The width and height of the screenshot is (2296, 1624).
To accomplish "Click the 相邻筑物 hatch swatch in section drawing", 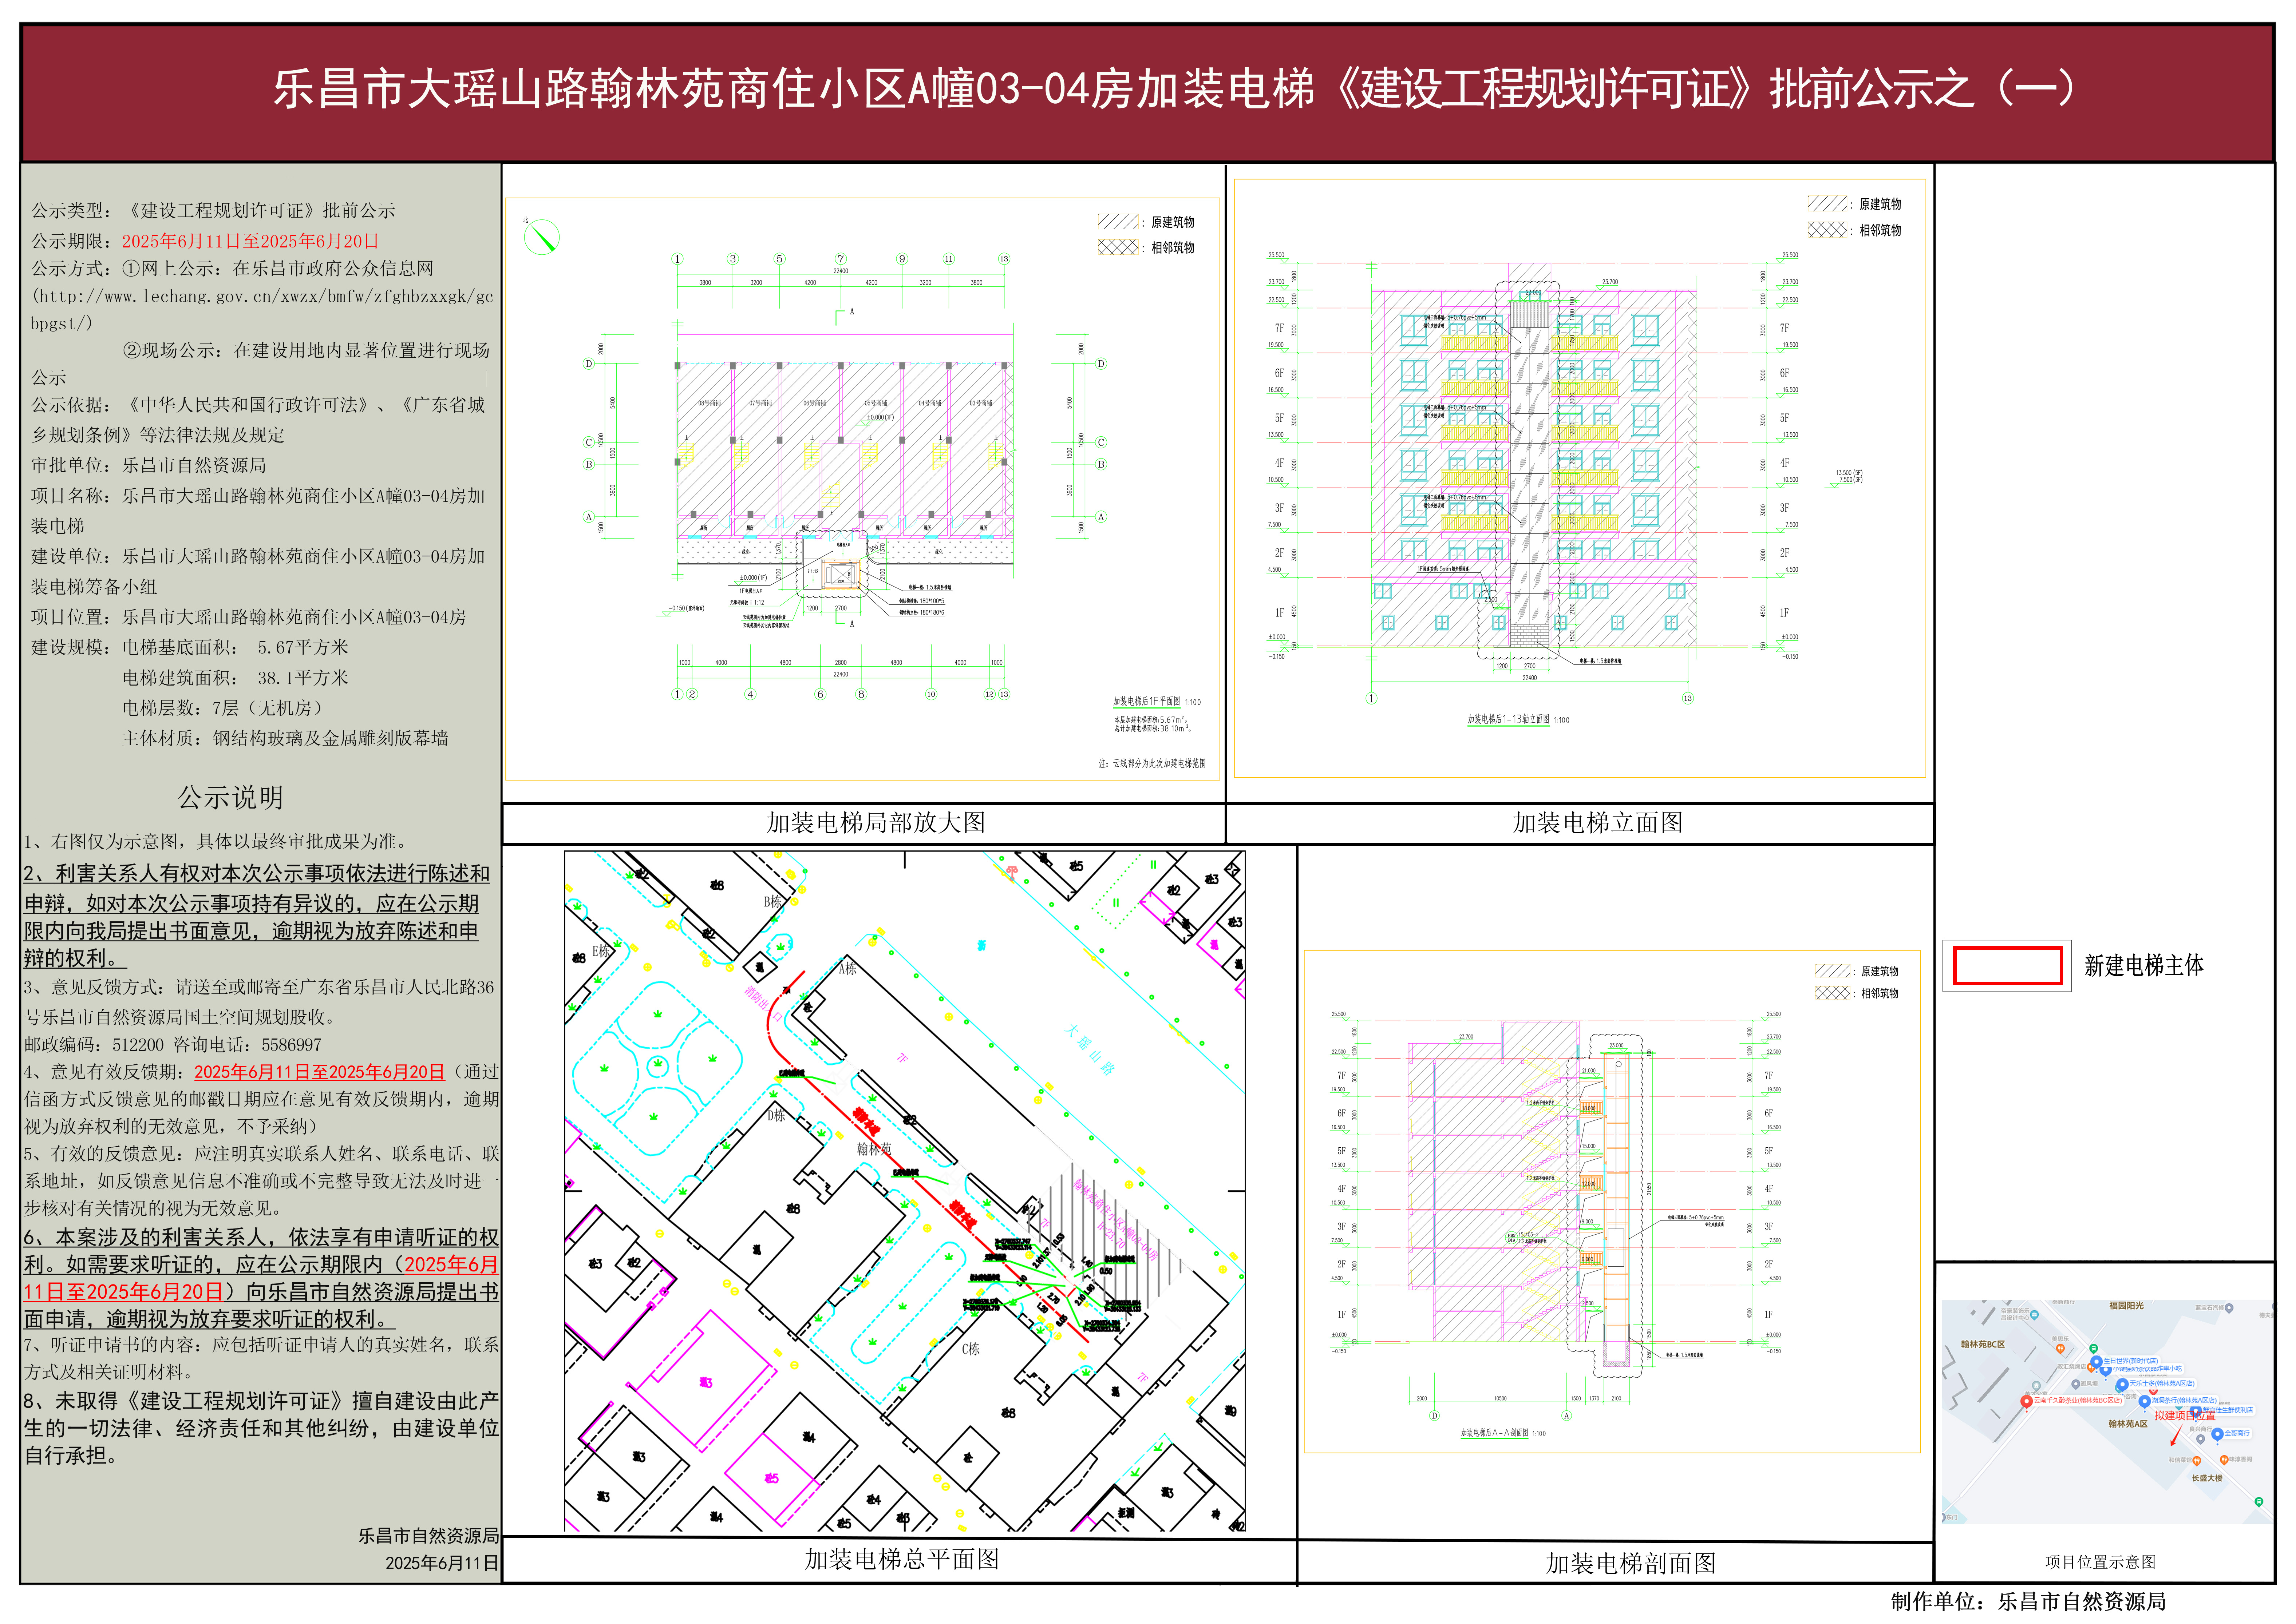I will tap(1833, 993).
